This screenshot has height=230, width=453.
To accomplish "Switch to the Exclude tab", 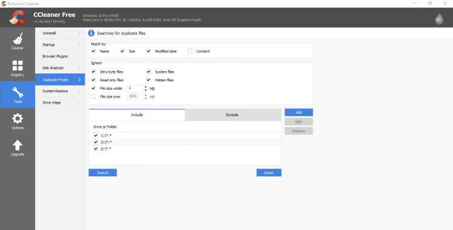I will (233, 114).
